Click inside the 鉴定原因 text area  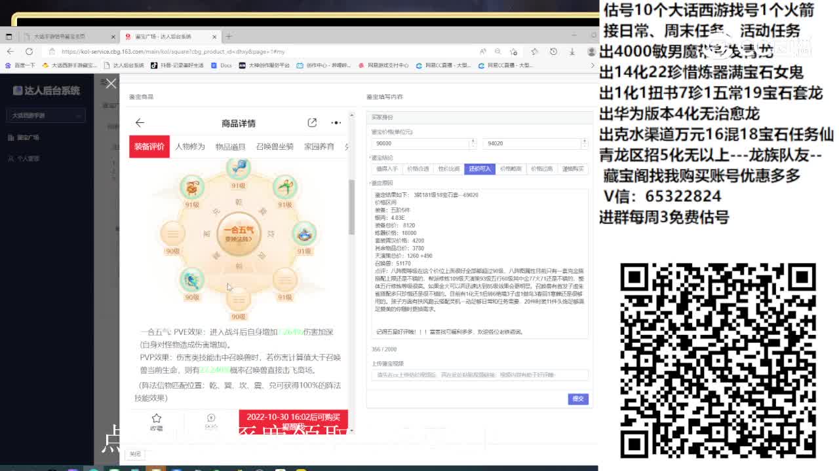480,264
